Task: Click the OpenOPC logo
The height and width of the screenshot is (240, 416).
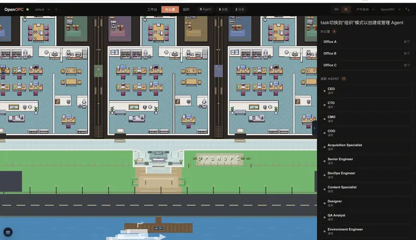Action: [14, 9]
